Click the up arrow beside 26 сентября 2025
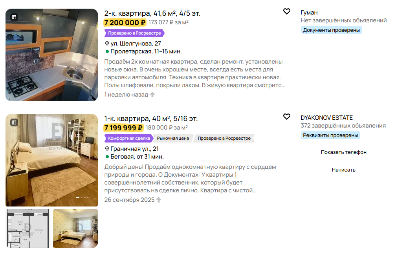 (159, 200)
